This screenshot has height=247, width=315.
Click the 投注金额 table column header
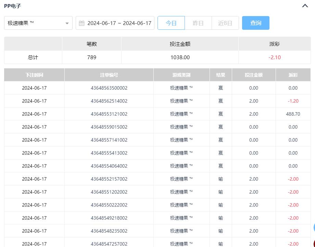point(253,75)
